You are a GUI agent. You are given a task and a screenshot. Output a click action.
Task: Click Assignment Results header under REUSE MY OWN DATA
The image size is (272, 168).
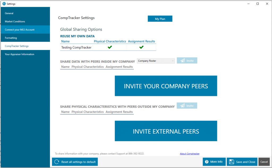[142, 41]
